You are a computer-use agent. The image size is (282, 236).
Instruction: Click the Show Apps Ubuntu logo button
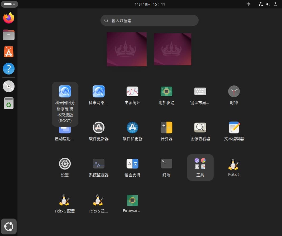[9, 226]
